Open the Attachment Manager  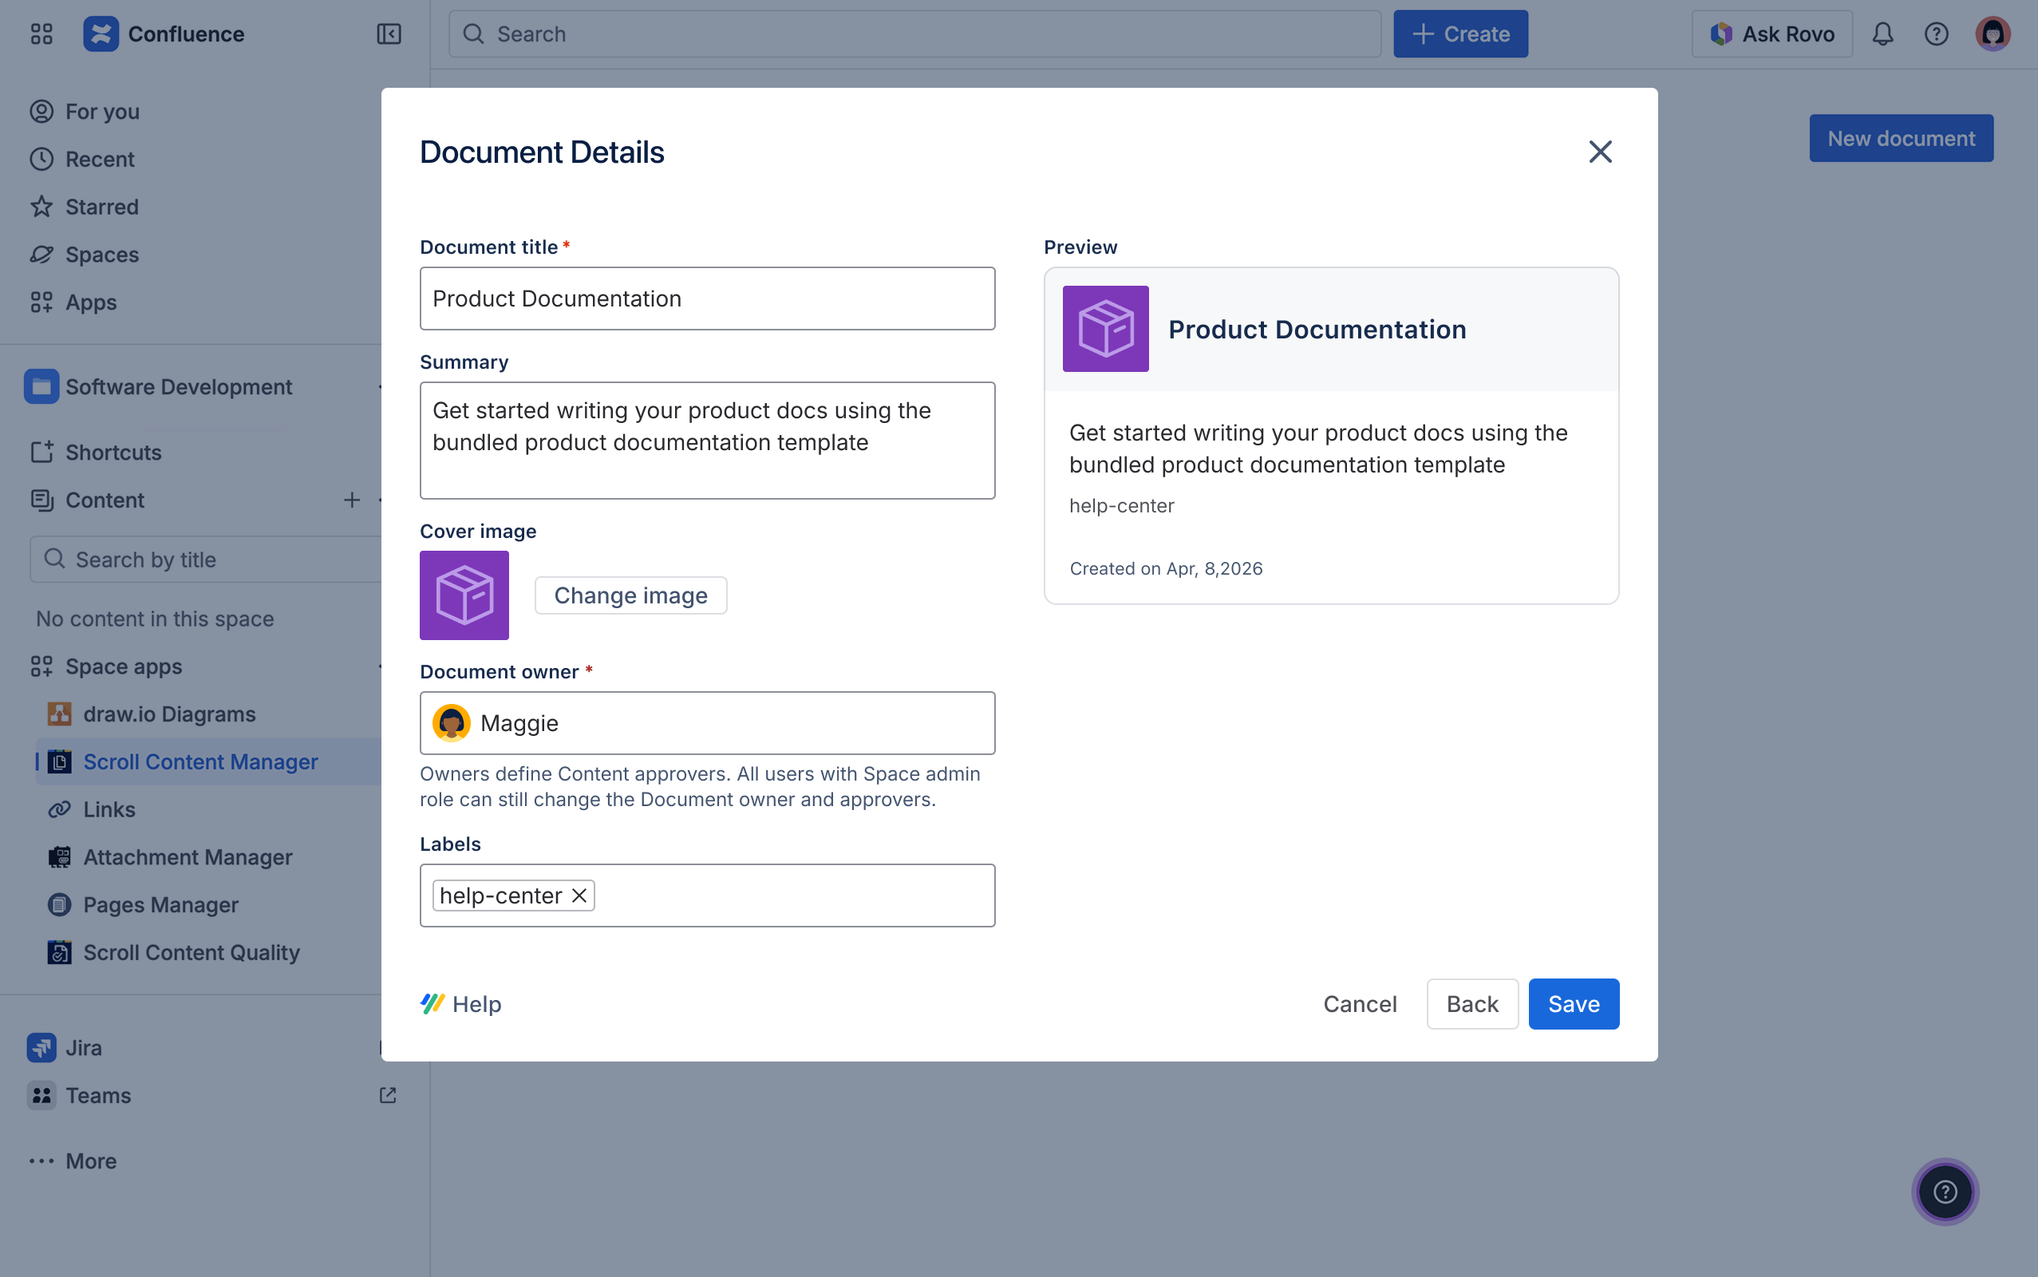[187, 857]
